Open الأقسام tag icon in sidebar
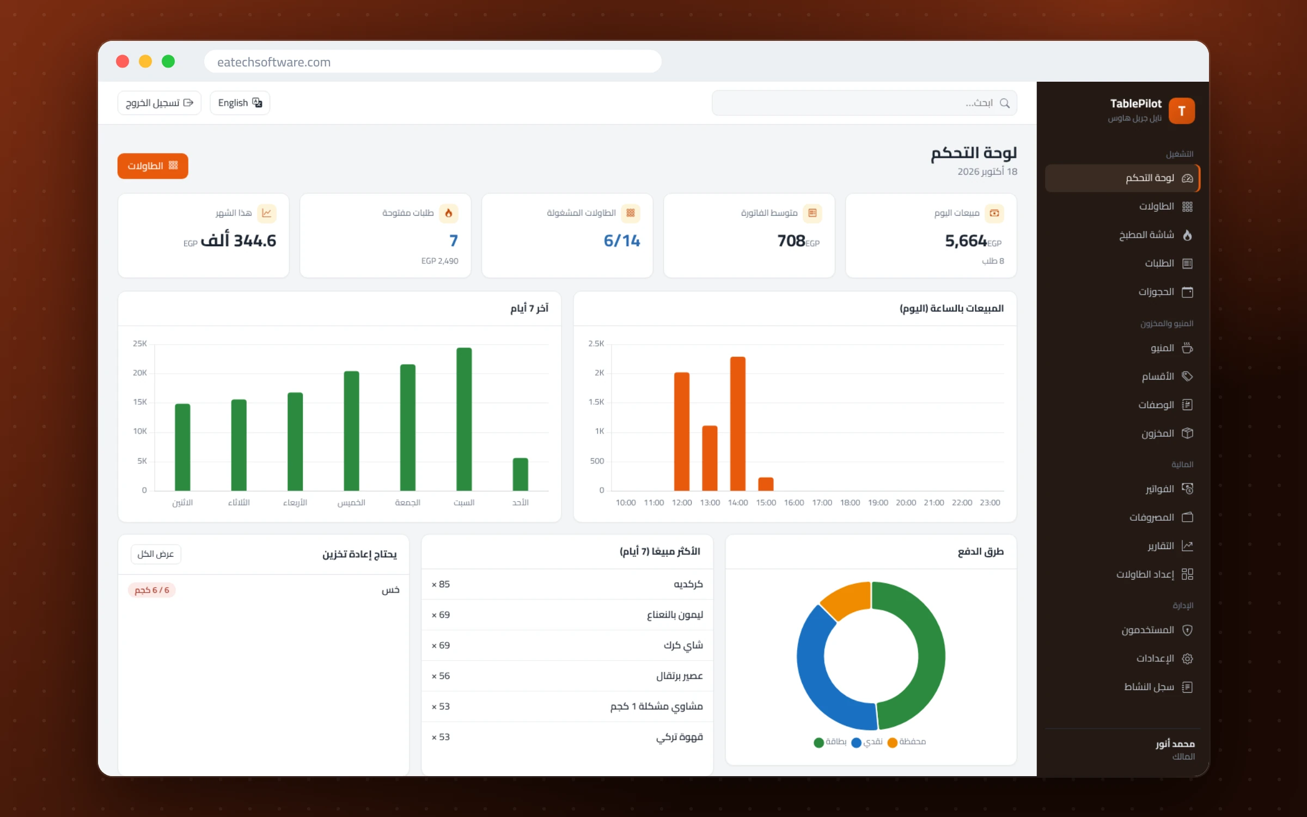Screen dimensions: 1307x817 (1187, 376)
